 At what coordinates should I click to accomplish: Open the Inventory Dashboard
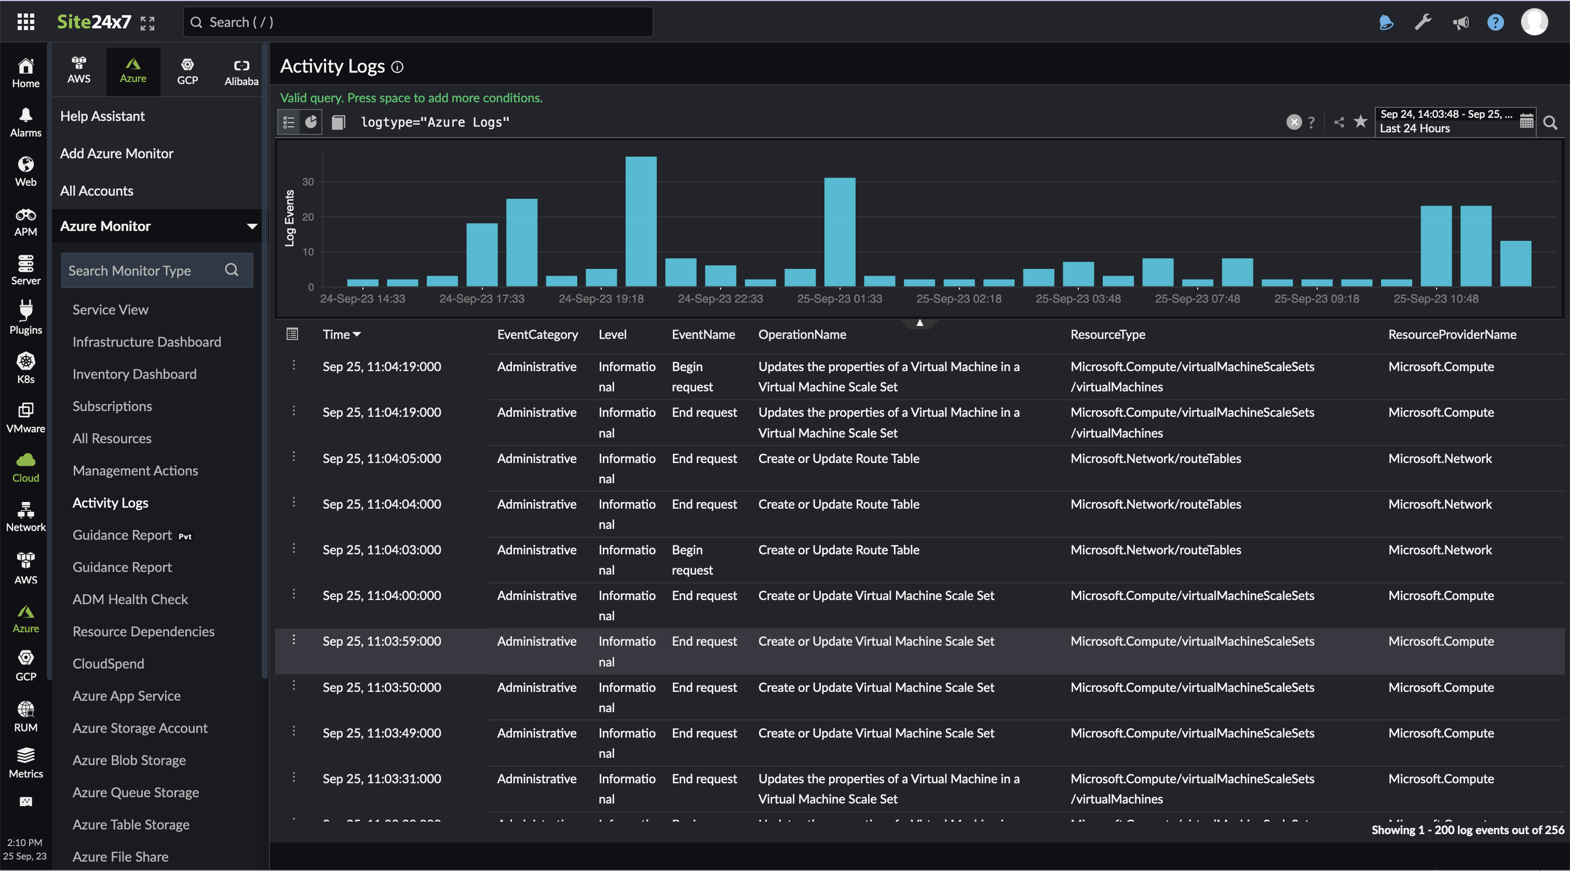tap(133, 374)
